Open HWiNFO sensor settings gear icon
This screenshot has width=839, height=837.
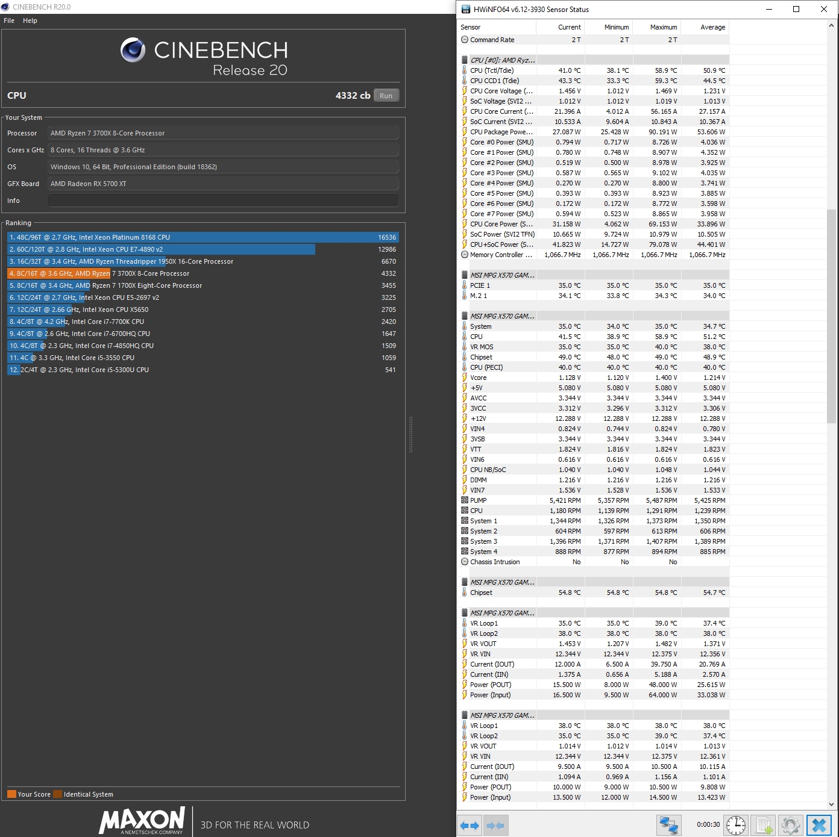point(791,825)
